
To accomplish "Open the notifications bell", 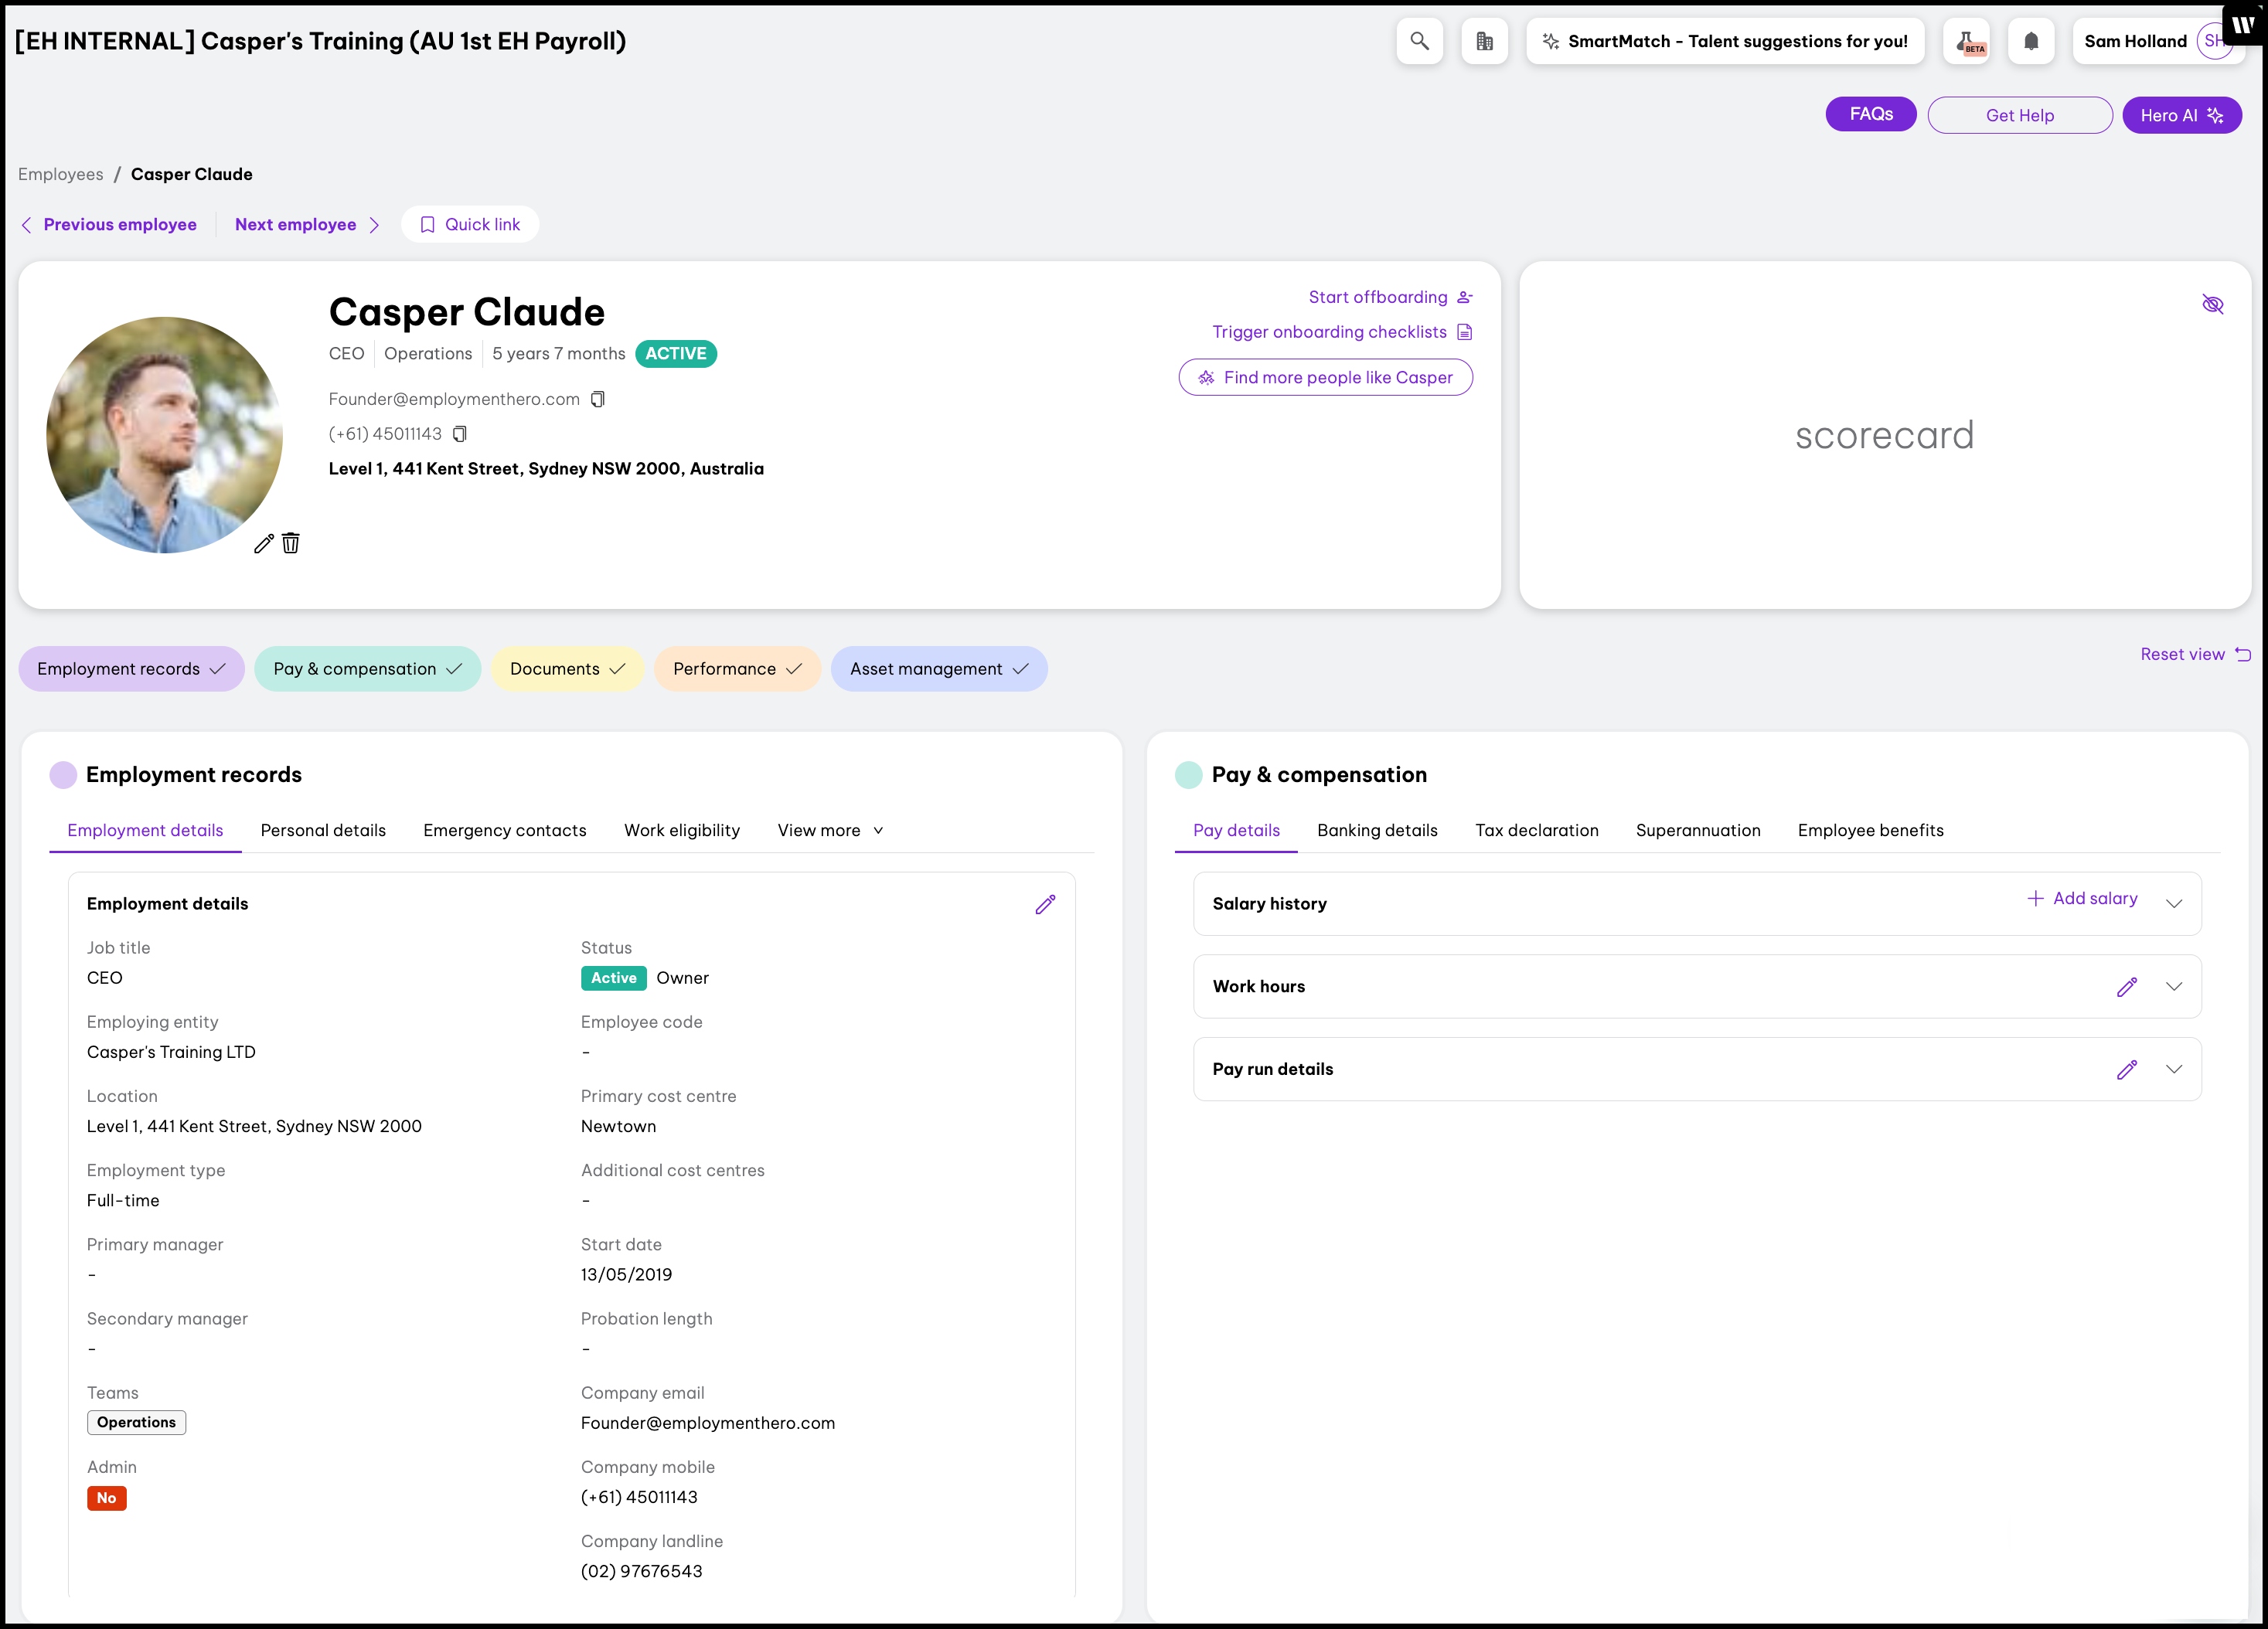I will (2030, 41).
